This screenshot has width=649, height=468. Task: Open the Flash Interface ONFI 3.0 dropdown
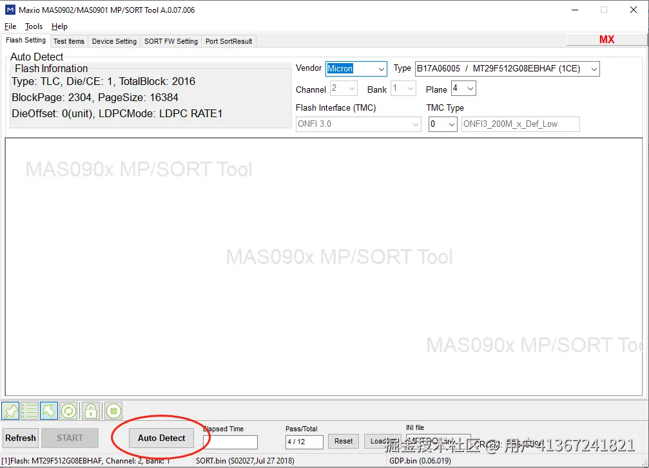coord(358,124)
